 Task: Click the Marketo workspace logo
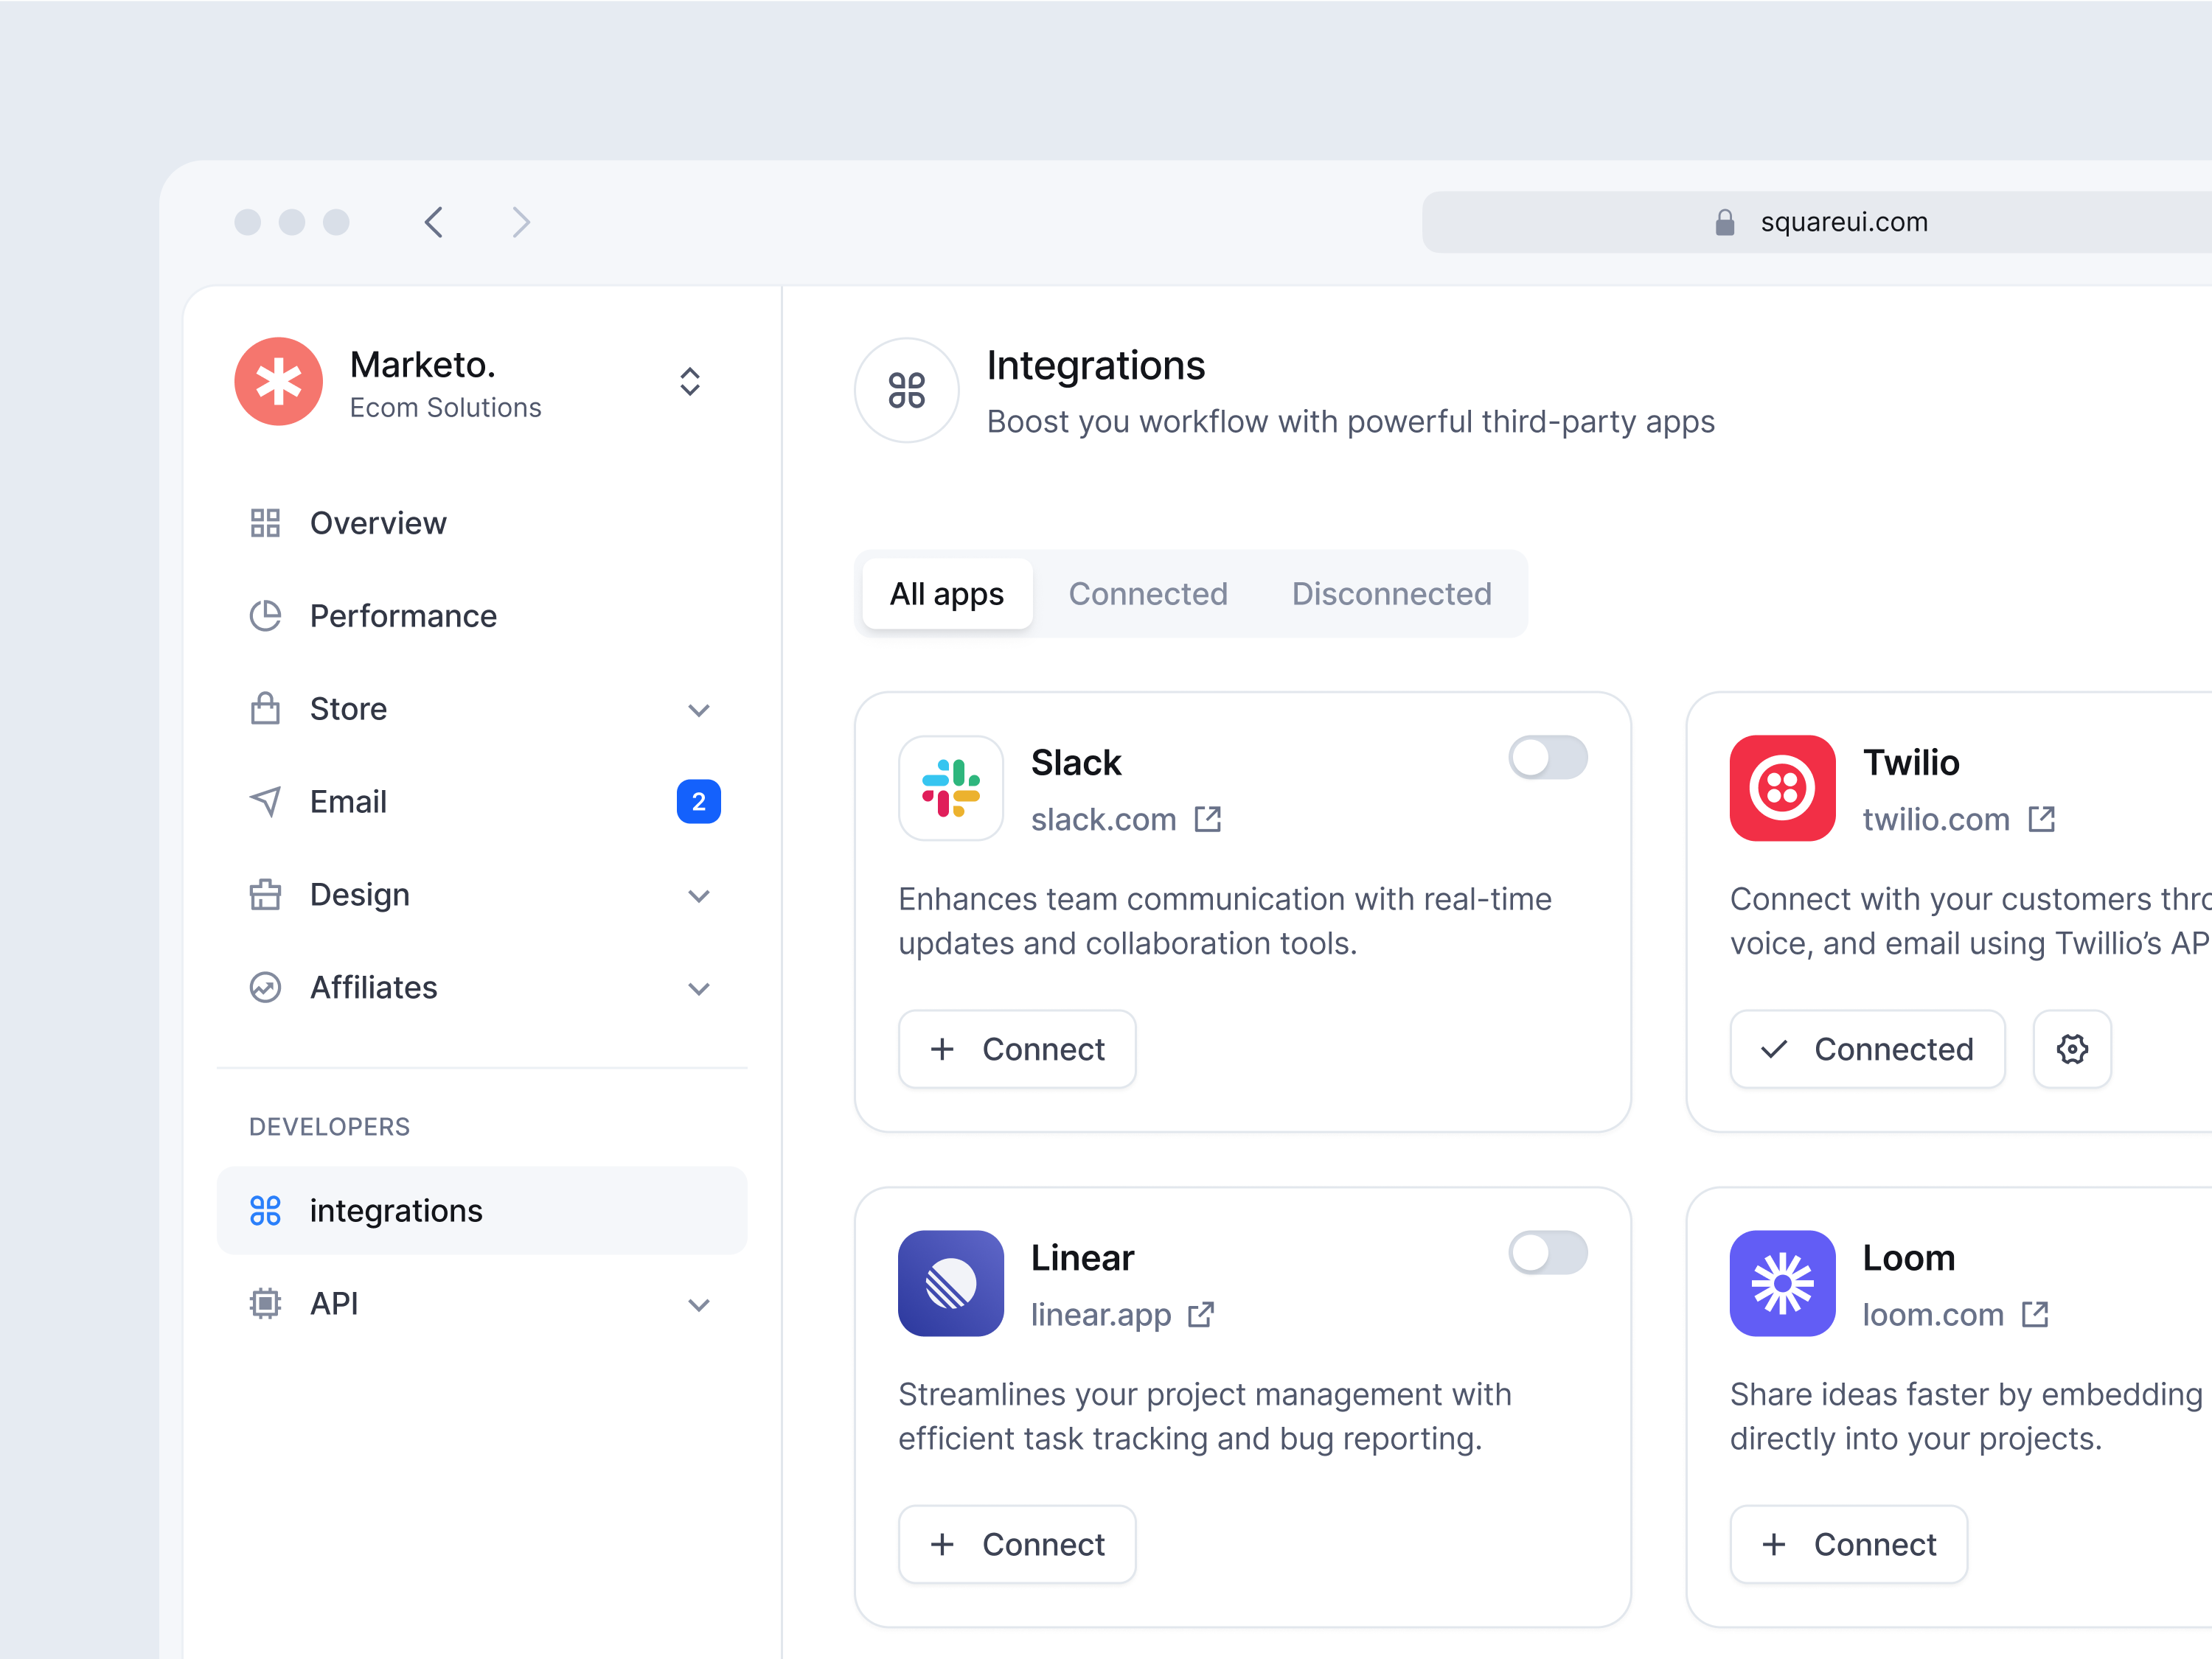pos(278,382)
